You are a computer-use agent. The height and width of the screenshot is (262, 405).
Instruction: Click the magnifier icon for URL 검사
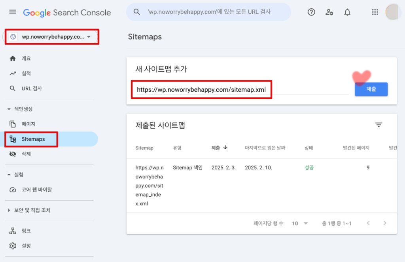coord(12,88)
